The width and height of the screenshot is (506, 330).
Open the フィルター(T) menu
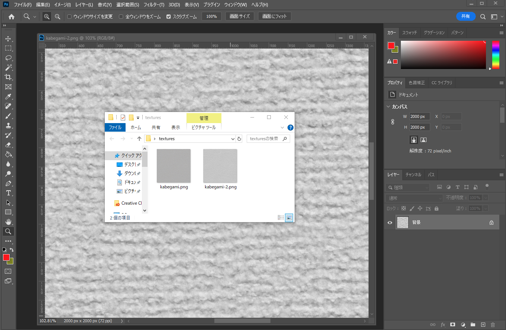(x=153, y=5)
